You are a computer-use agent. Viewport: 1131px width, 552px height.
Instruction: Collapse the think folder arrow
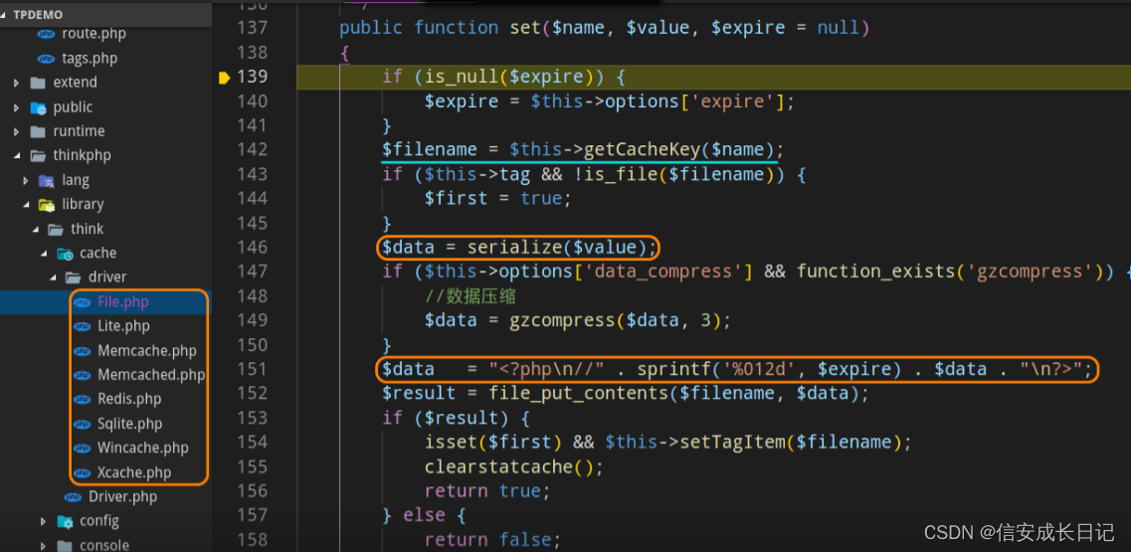(35, 229)
